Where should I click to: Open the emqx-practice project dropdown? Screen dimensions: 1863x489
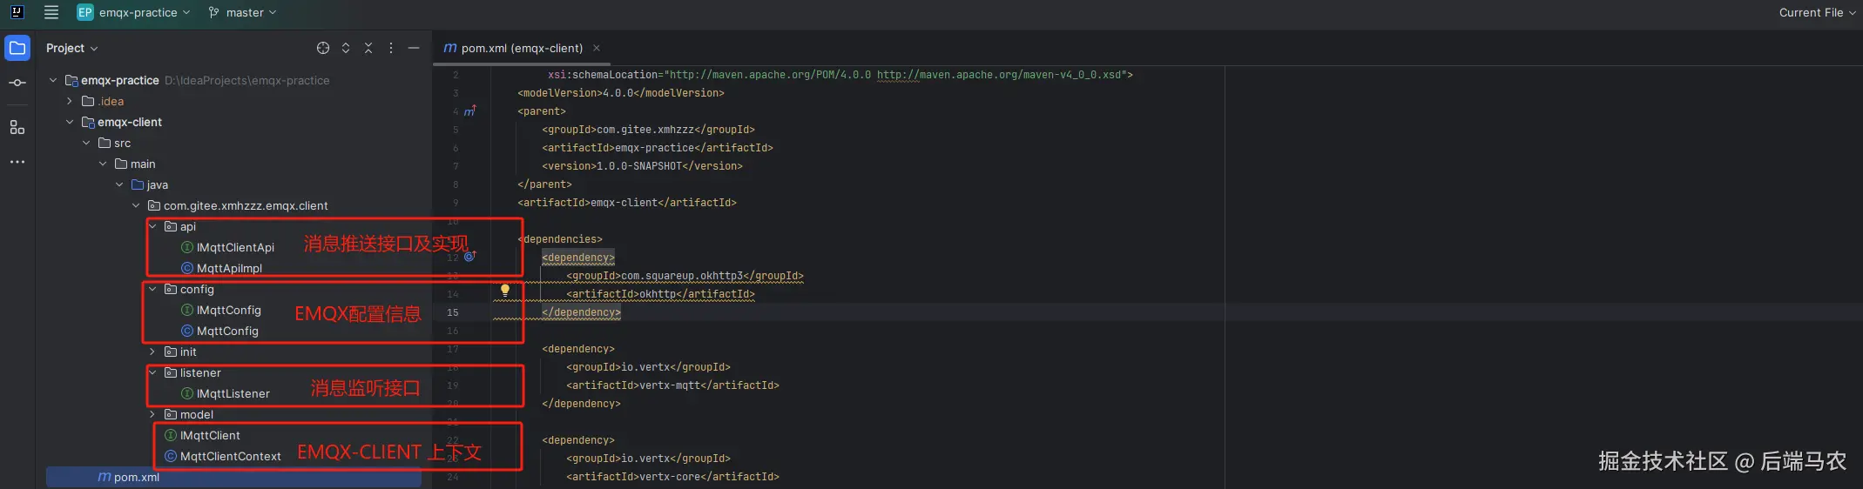click(135, 12)
